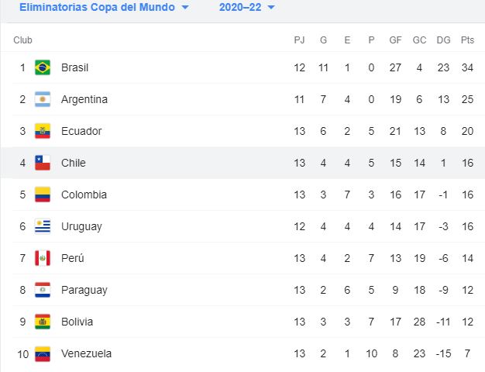Click the Pts column header
Image resolution: width=485 pixels, height=372 pixels.
coord(467,40)
